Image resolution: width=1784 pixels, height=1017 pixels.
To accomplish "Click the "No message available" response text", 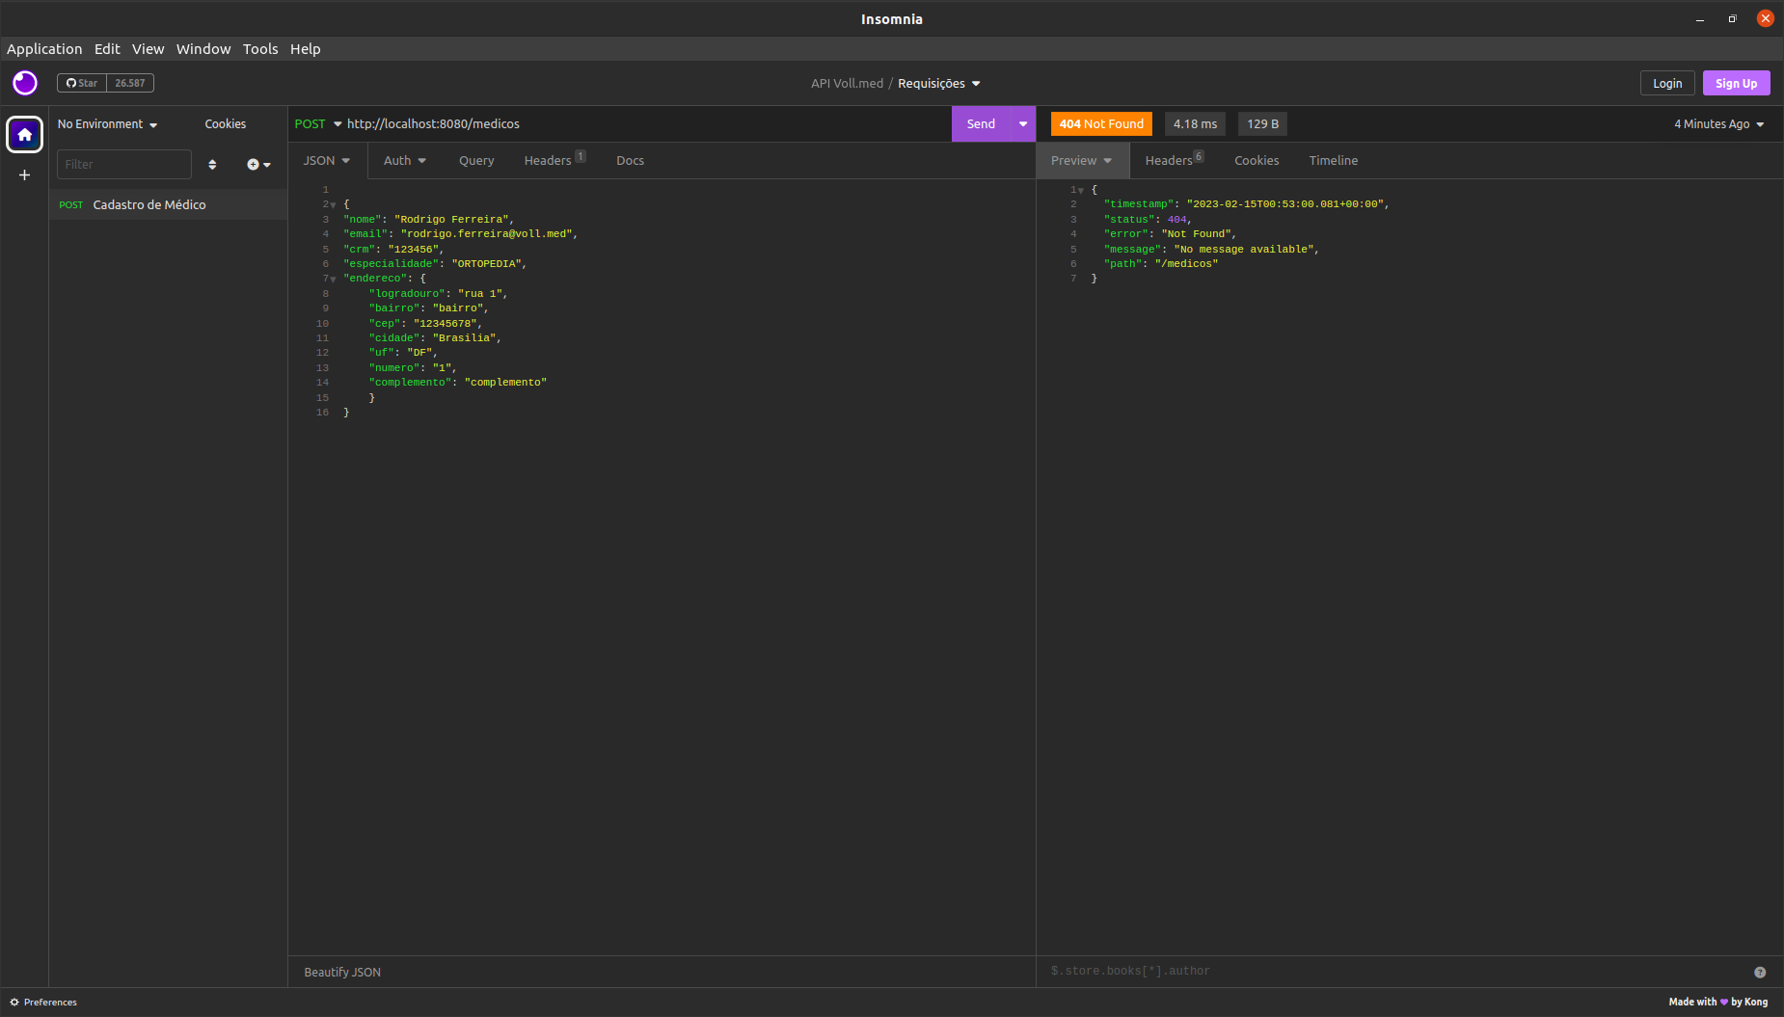I will click(x=1244, y=250).
